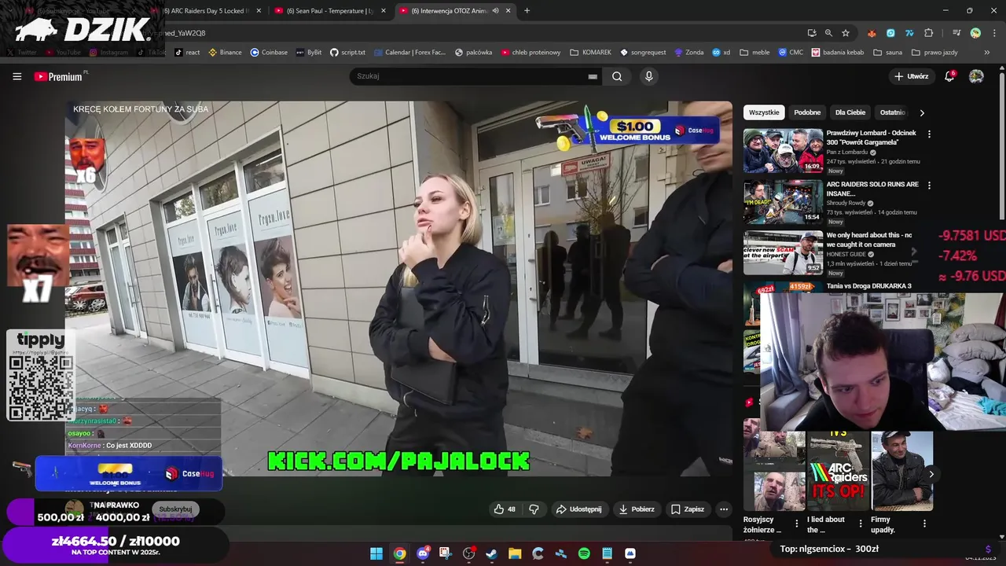
Task: Select the Podobne filter chip
Action: tap(807, 112)
